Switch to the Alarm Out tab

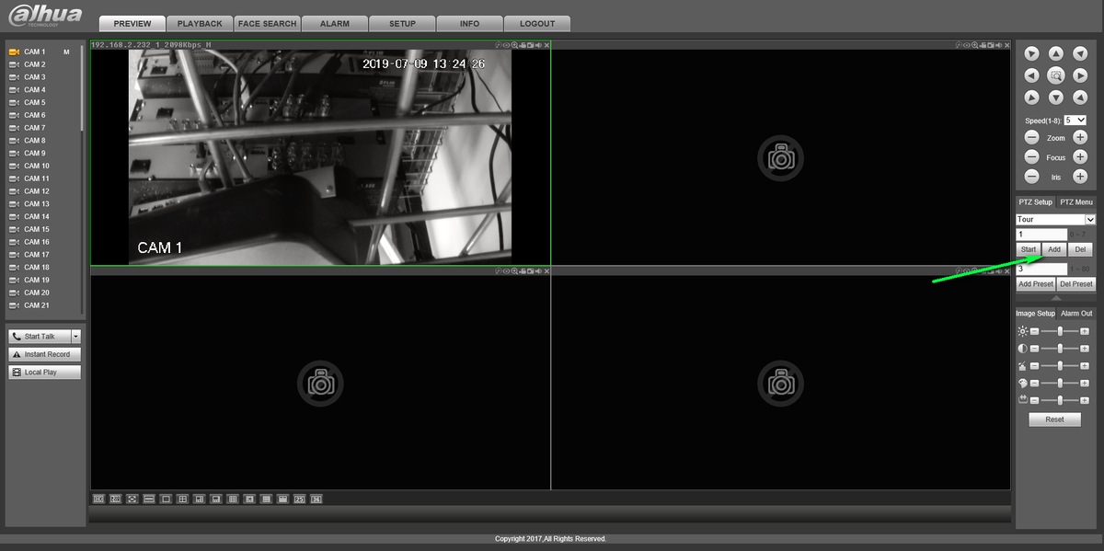tap(1076, 313)
